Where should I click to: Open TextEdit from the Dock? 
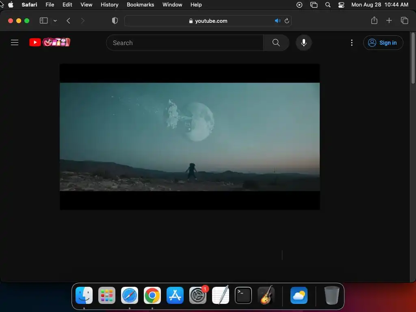(221, 295)
